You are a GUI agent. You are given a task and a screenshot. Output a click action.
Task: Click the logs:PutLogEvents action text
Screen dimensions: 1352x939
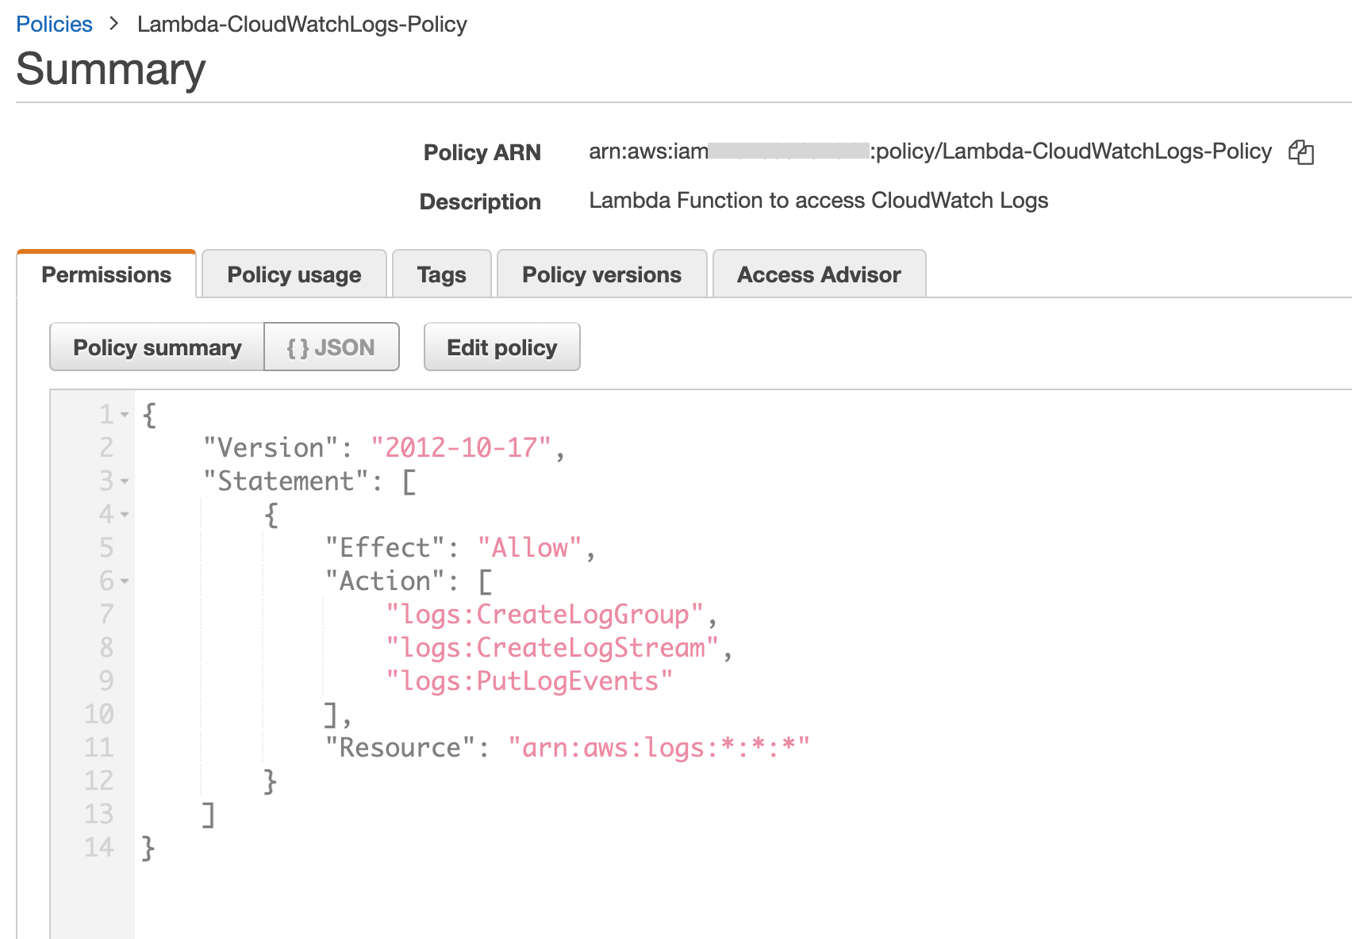[x=528, y=681]
